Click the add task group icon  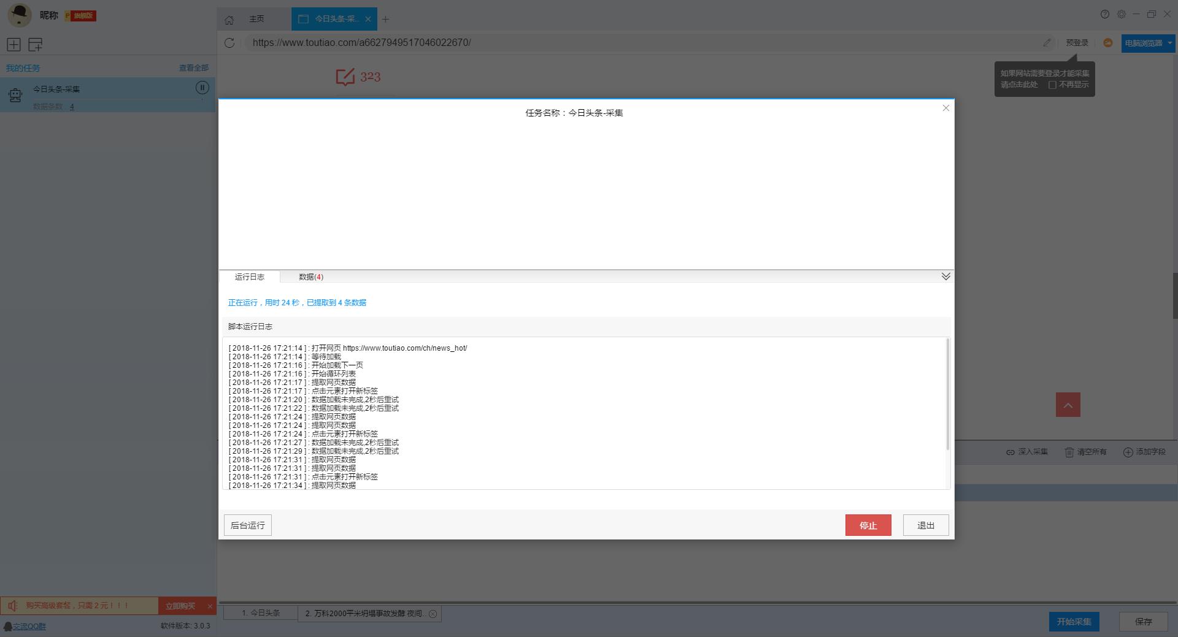(x=36, y=44)
